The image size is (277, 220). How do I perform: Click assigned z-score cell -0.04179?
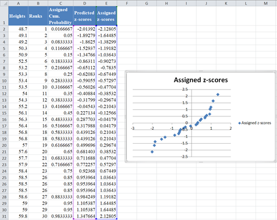click(106, 119)
